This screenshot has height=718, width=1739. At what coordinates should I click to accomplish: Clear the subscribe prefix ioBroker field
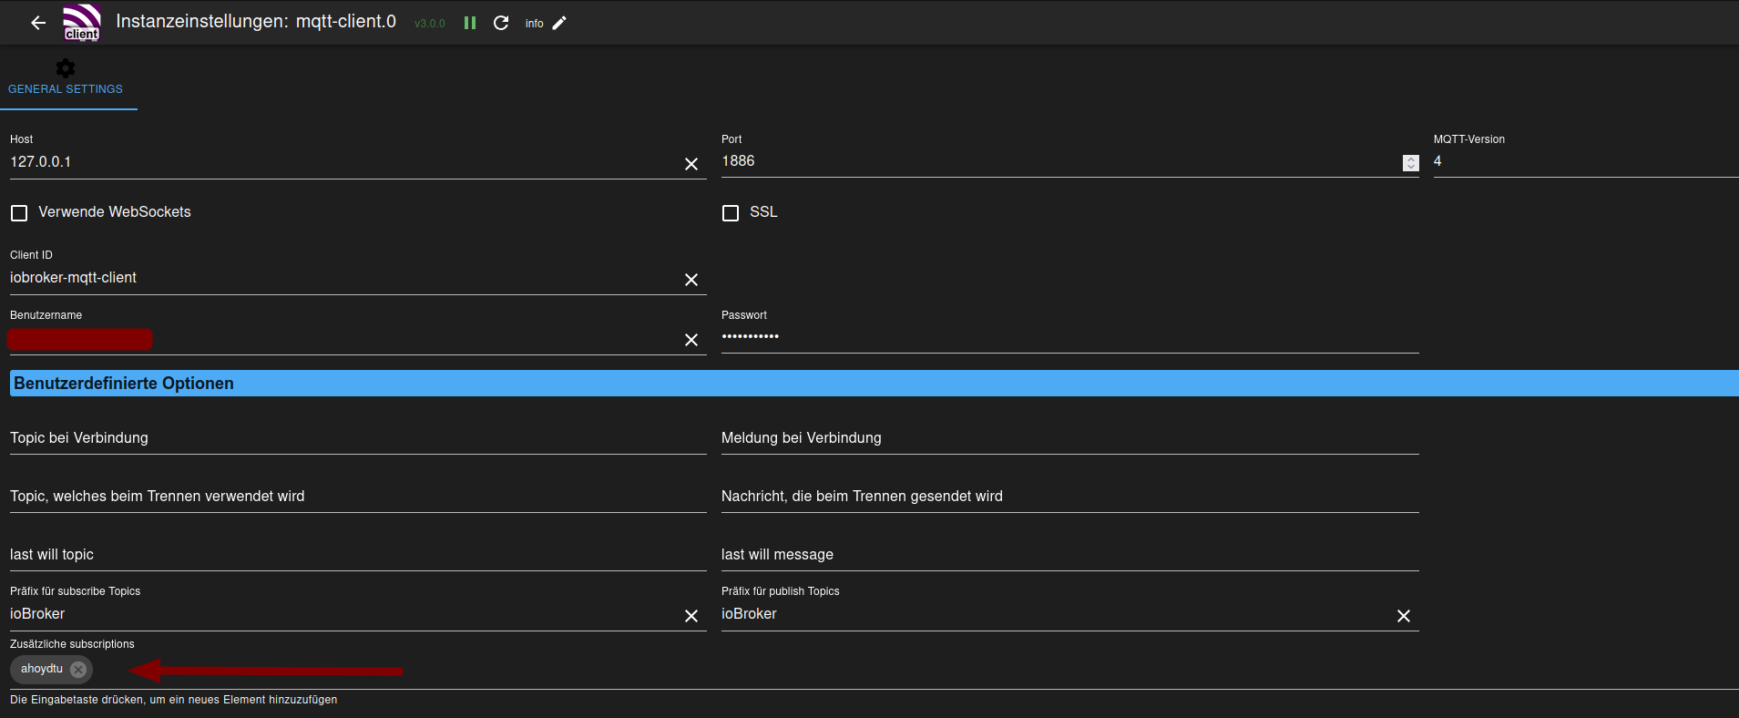tap(691, 616)
